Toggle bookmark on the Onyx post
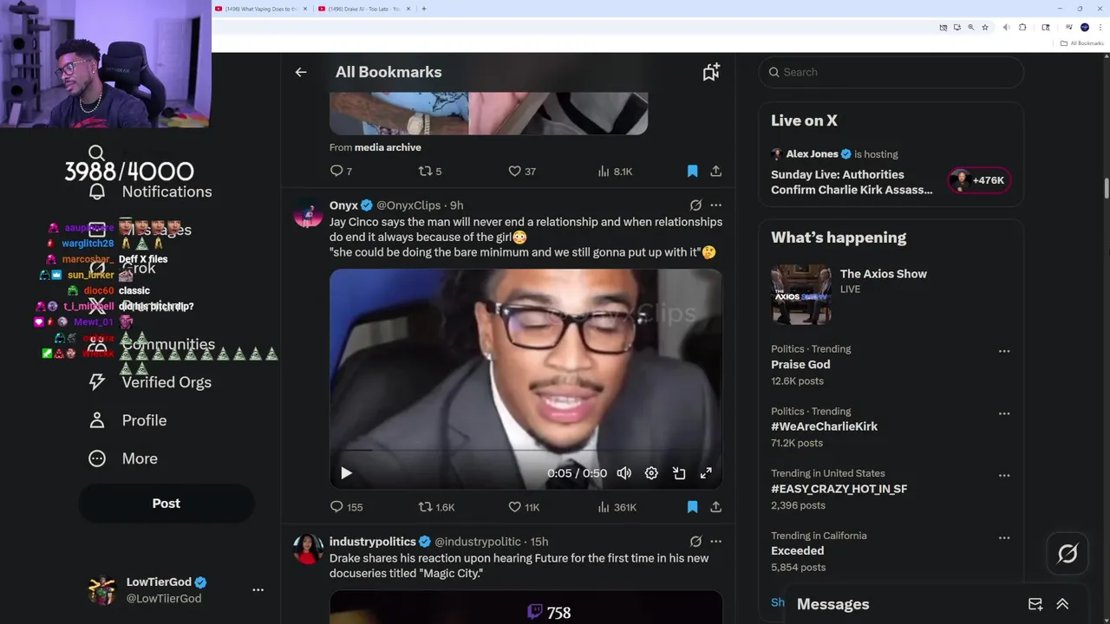 [x=692, y=507]
